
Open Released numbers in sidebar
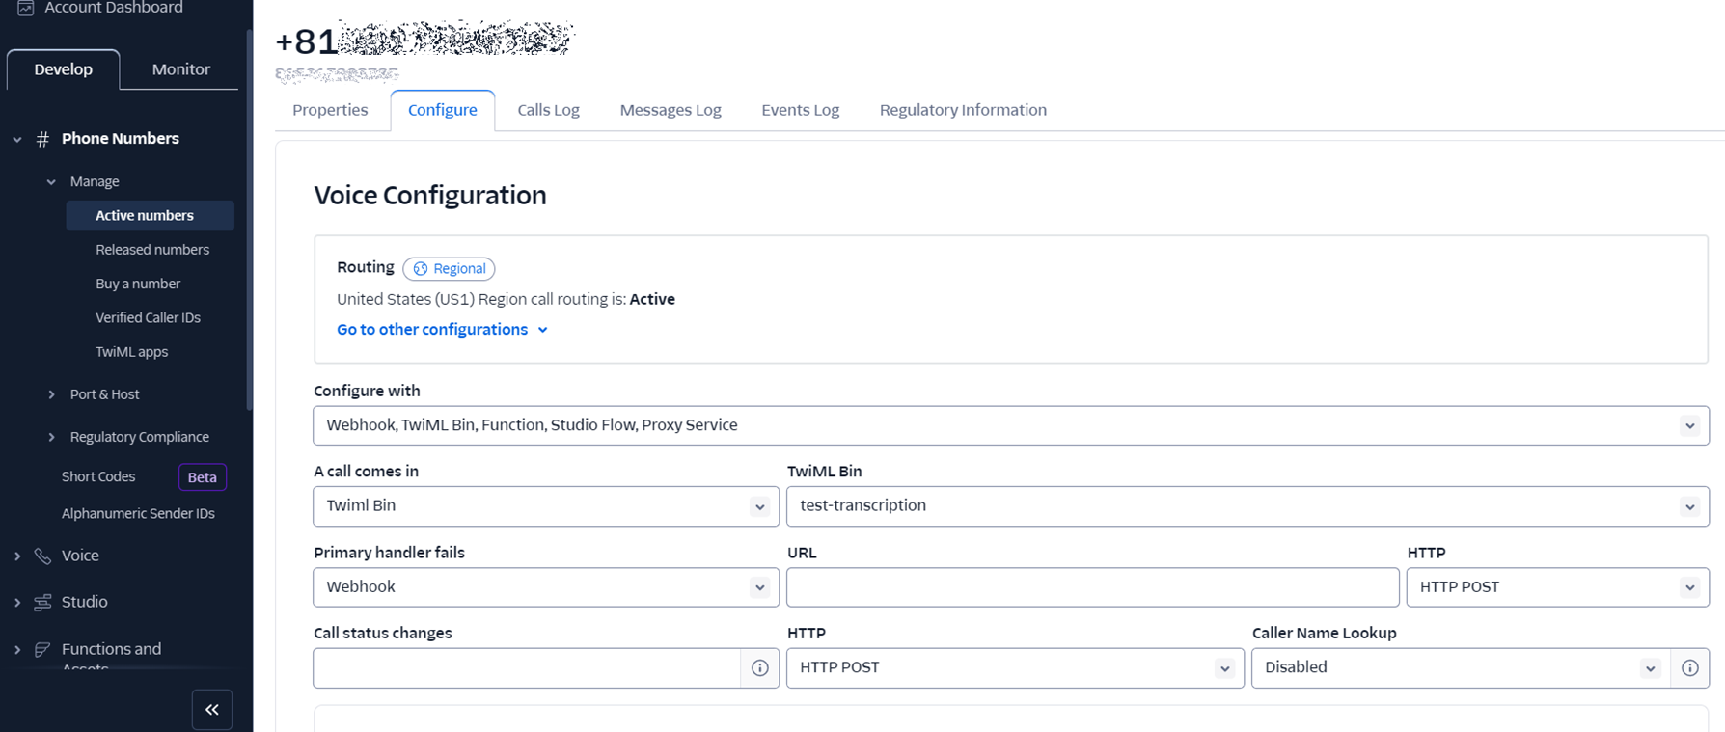click(152, 250)
